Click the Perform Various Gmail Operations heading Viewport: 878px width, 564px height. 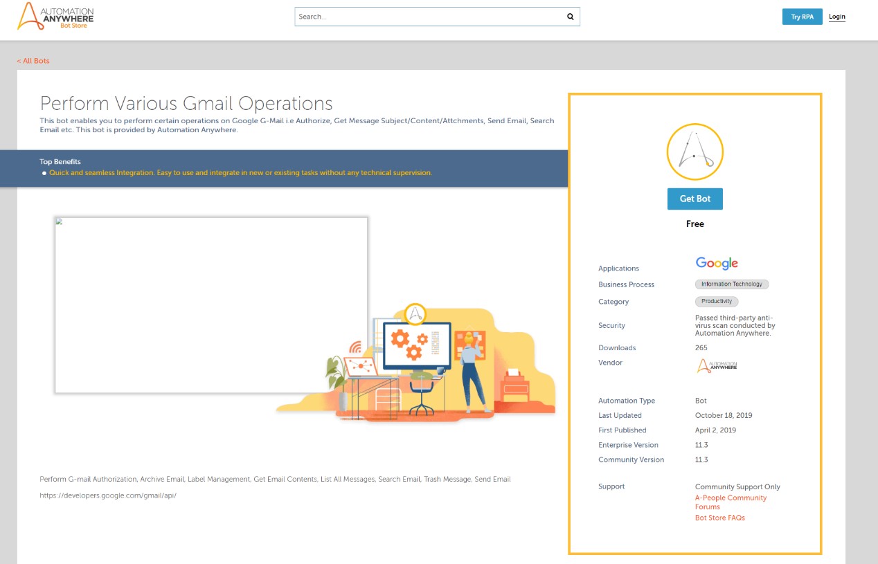tap(186, 104)
